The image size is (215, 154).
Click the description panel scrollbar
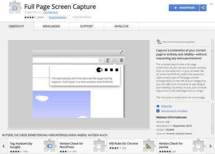(x=212, y=70)
